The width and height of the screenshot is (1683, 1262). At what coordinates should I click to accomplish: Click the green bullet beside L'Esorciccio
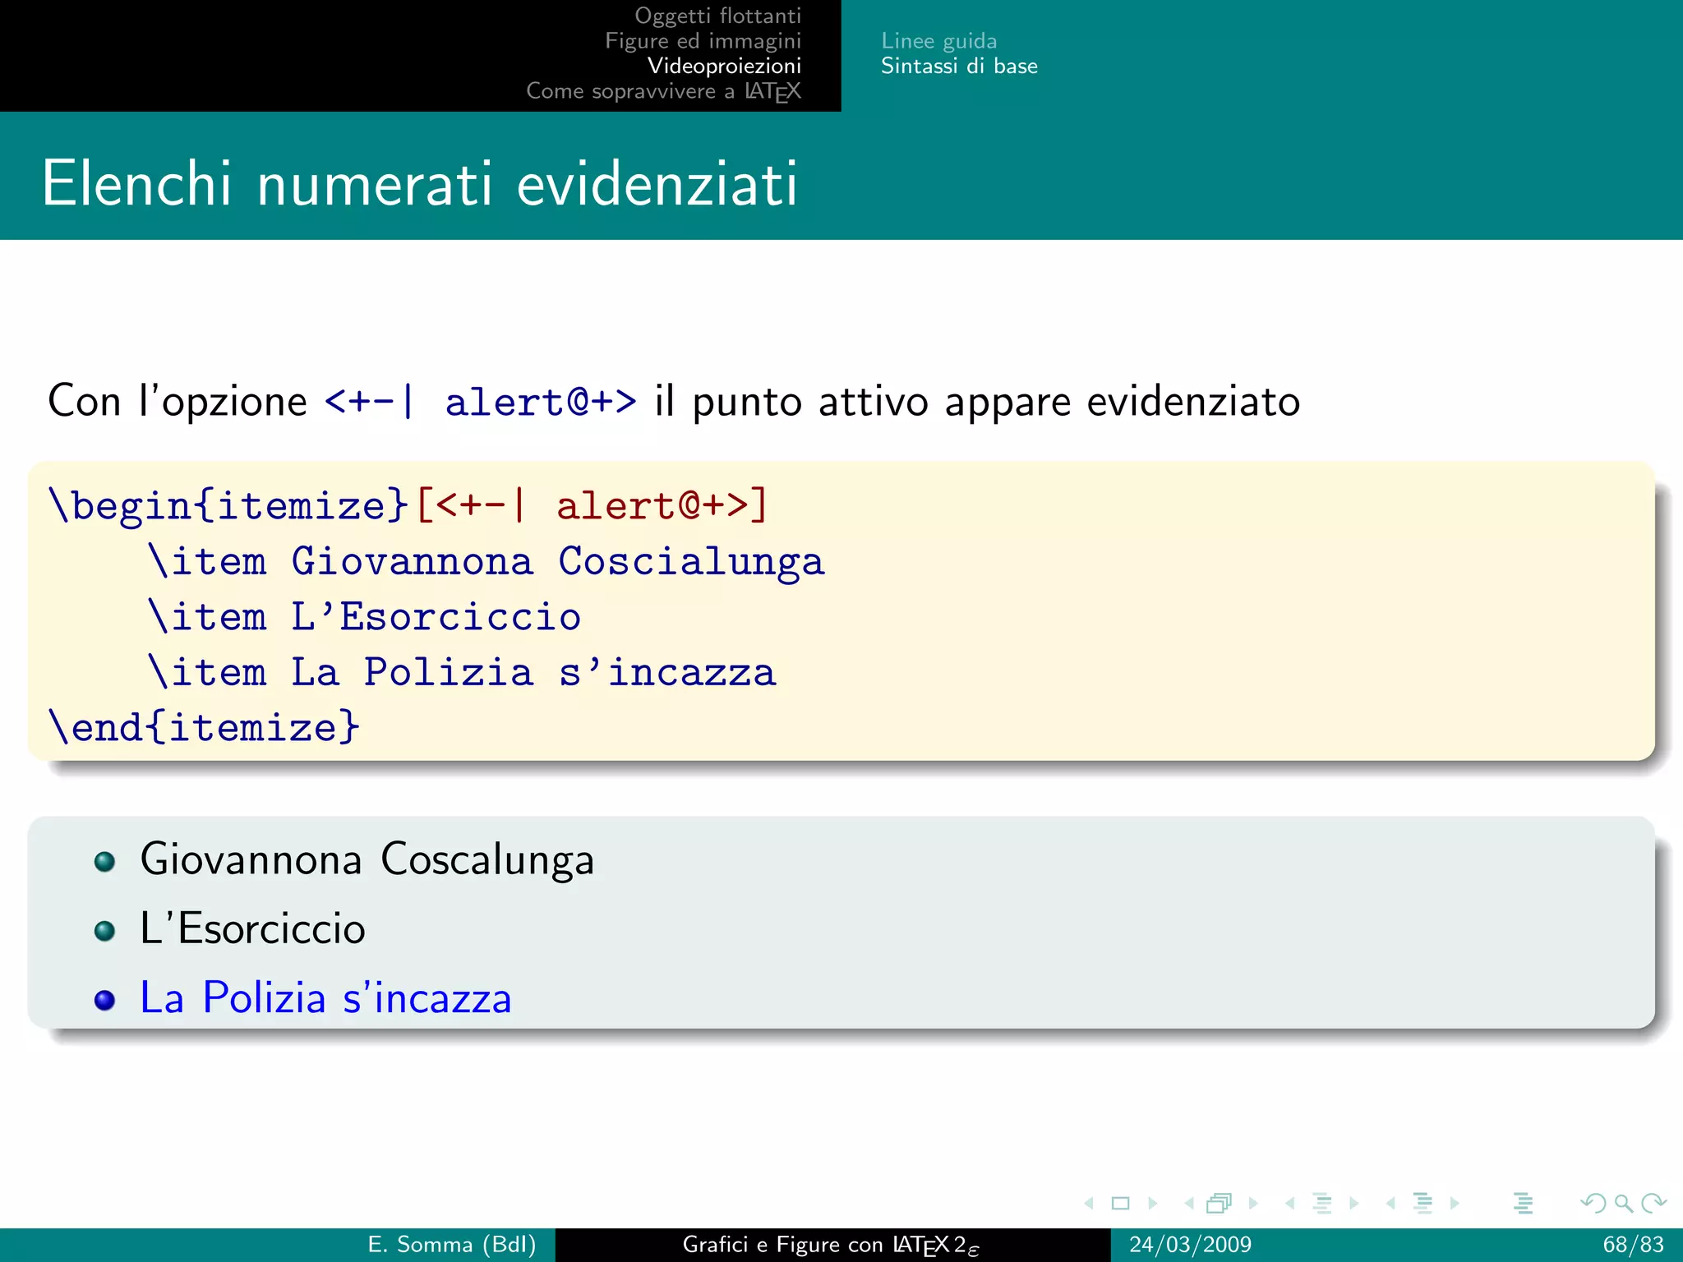click(x=104, y=931)
